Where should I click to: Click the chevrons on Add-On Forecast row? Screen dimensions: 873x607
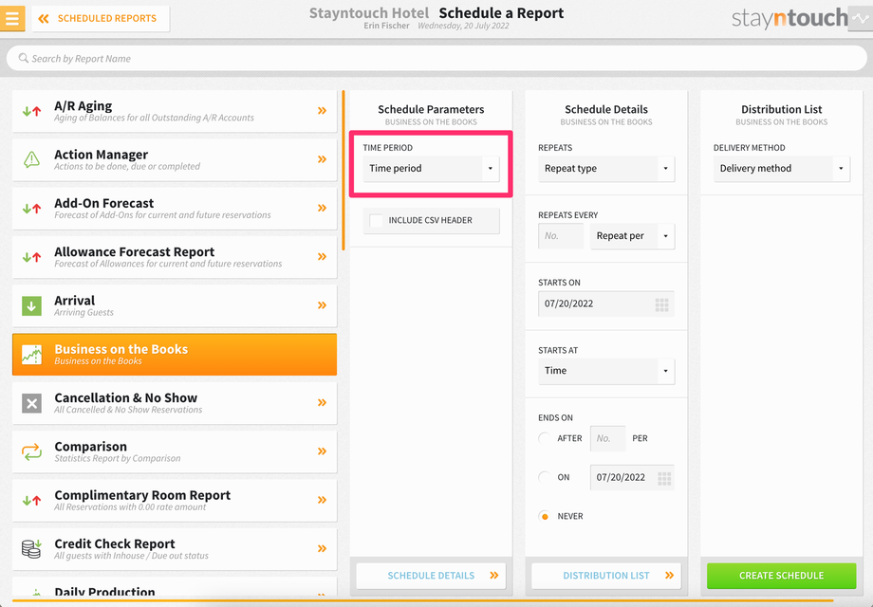click(322, 208)
